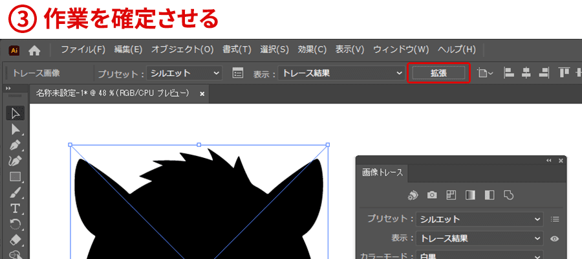Image resolution: width=582 pixels, height=259 pixels.
Task: Click the 拡張 button
Action: pos(438,73)
